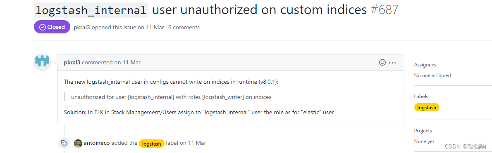The height and width of the screenshot is (153, 492).
Task: Click logstash label in timeline event
Action: point(152,144)
